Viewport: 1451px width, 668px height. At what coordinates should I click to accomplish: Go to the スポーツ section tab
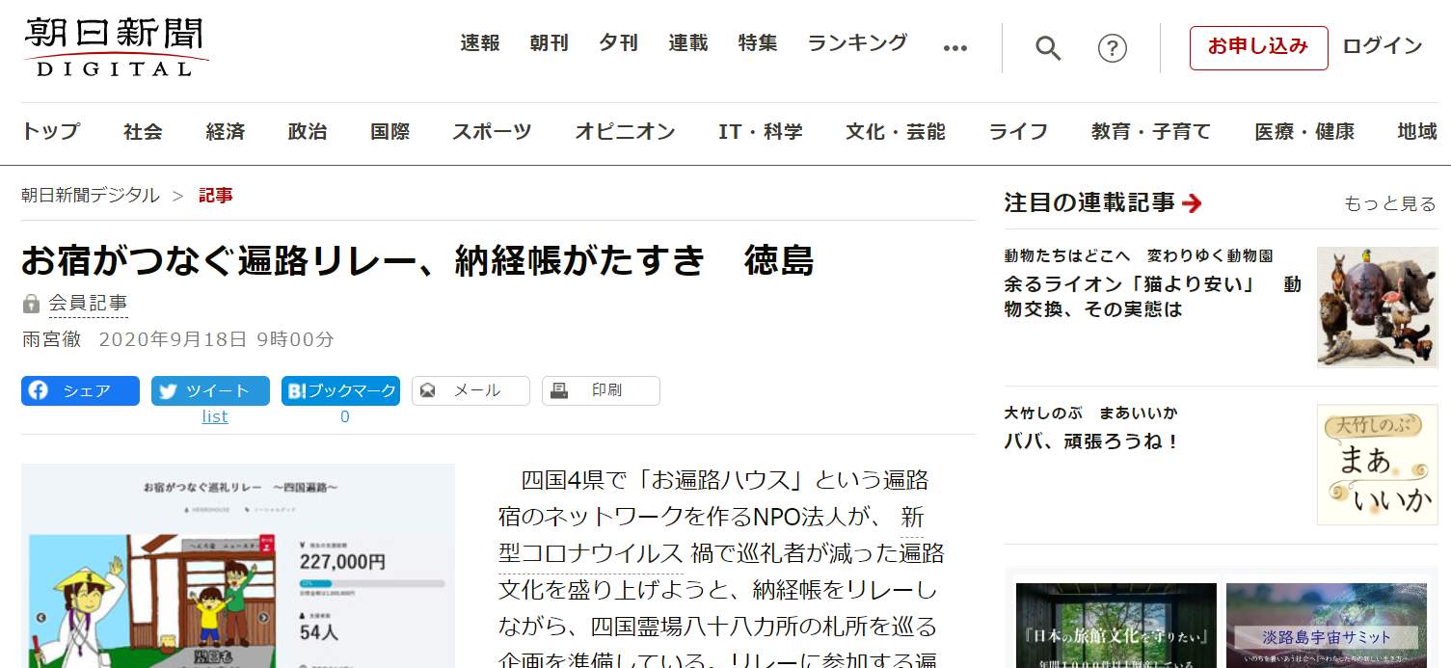pos(492,132)
